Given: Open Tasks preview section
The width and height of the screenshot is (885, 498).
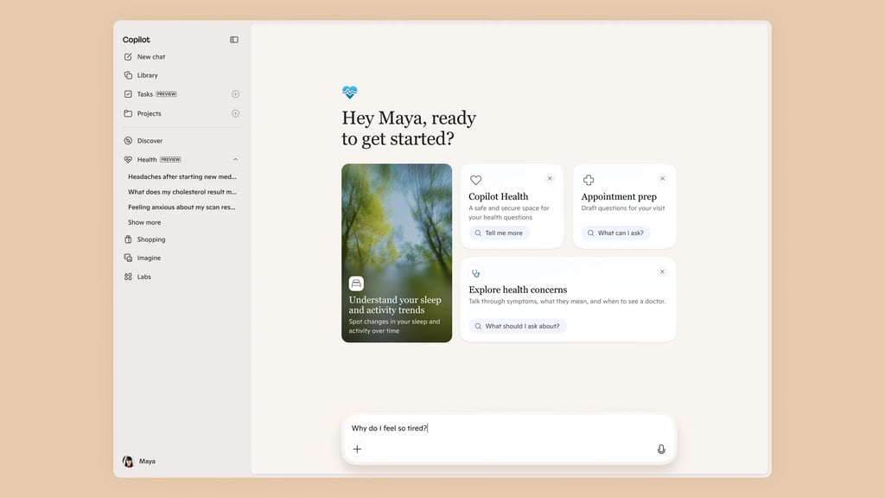Looking at the screenshot, I should coord(145,94).
